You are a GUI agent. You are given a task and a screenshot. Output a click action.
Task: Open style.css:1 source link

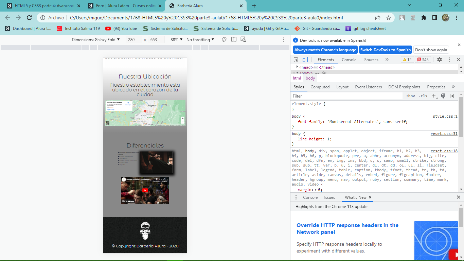click(x=445, y=116)
